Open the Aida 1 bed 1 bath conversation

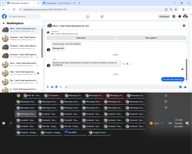[20, 73]
